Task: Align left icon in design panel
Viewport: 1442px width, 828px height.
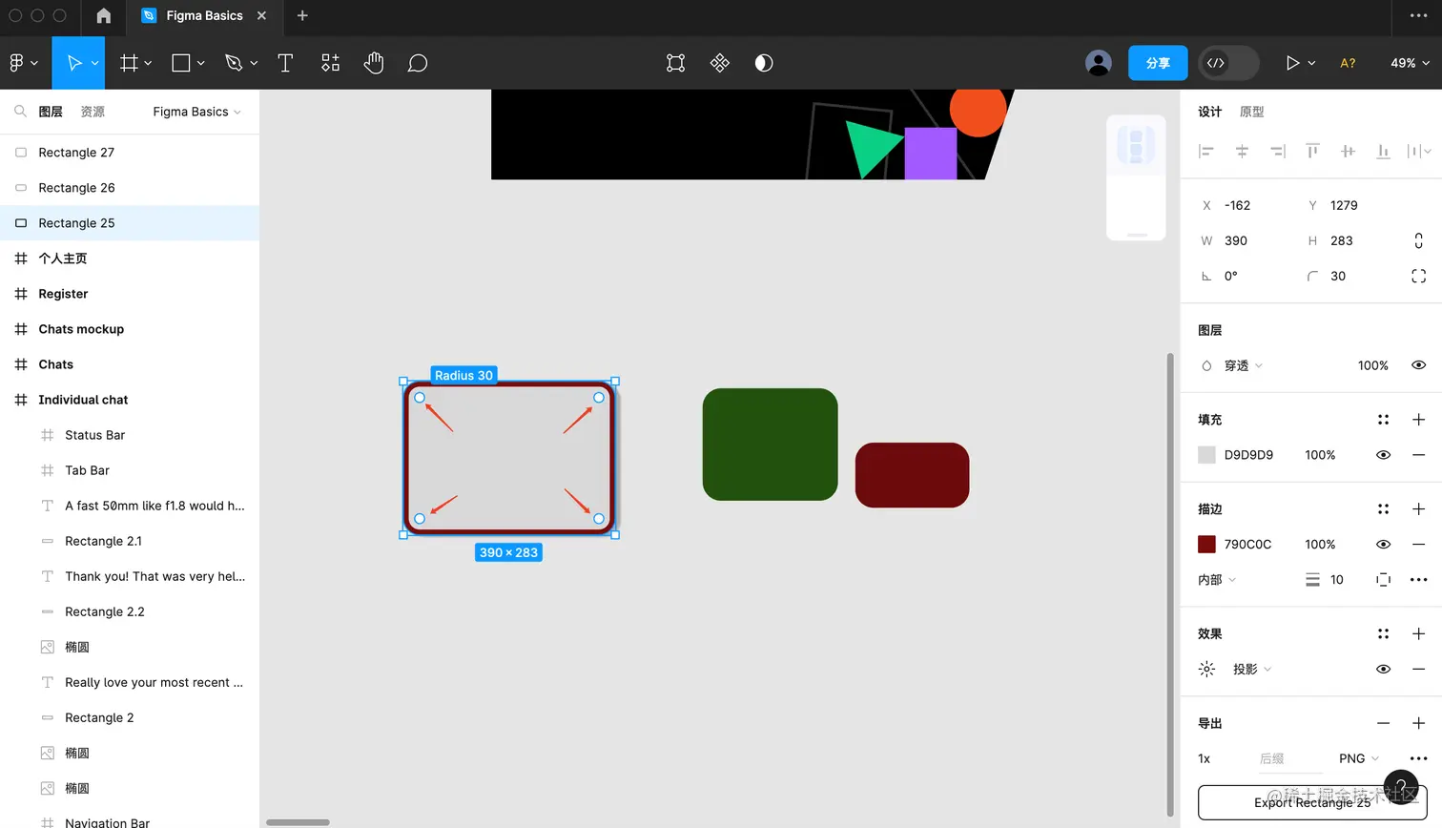Action: click(x=1206, y=151)
